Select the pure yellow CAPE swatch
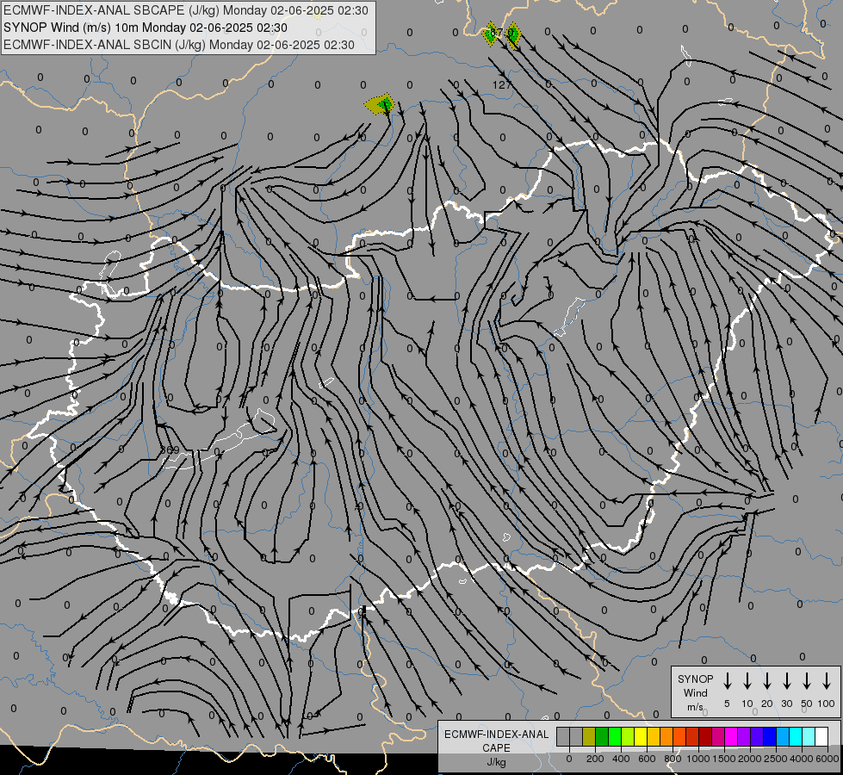Screen dimensions: 843x775 point(641,736)
